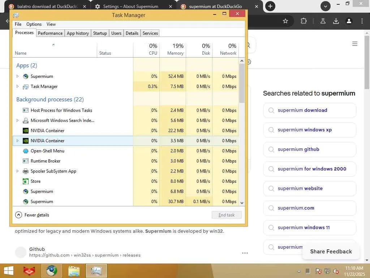
Task: Click the Host Process for Windows Tasks icon
Action: 26,110
